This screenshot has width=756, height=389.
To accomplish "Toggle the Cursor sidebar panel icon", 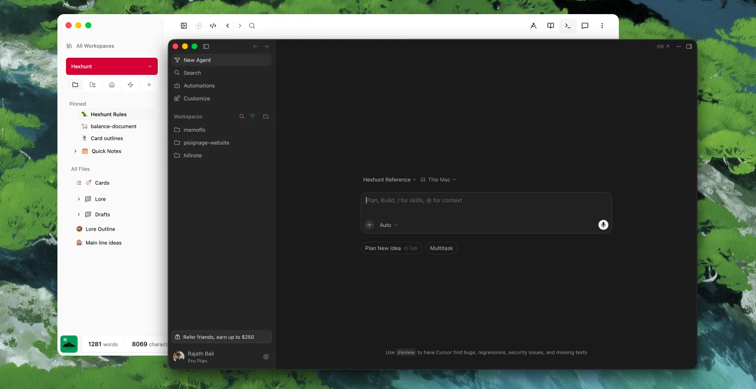I will 206,46.
